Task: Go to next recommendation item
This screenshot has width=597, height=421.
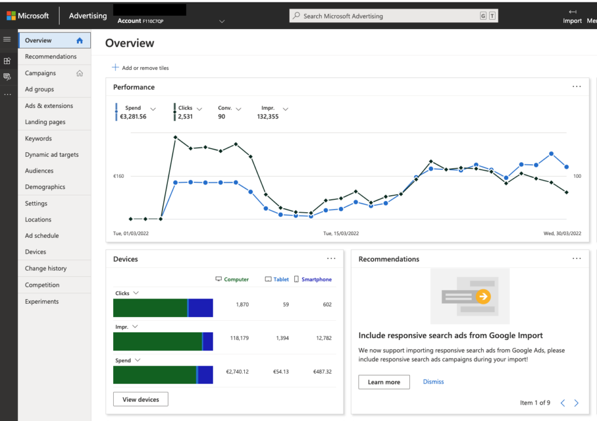Action: (x=576, y=403)
